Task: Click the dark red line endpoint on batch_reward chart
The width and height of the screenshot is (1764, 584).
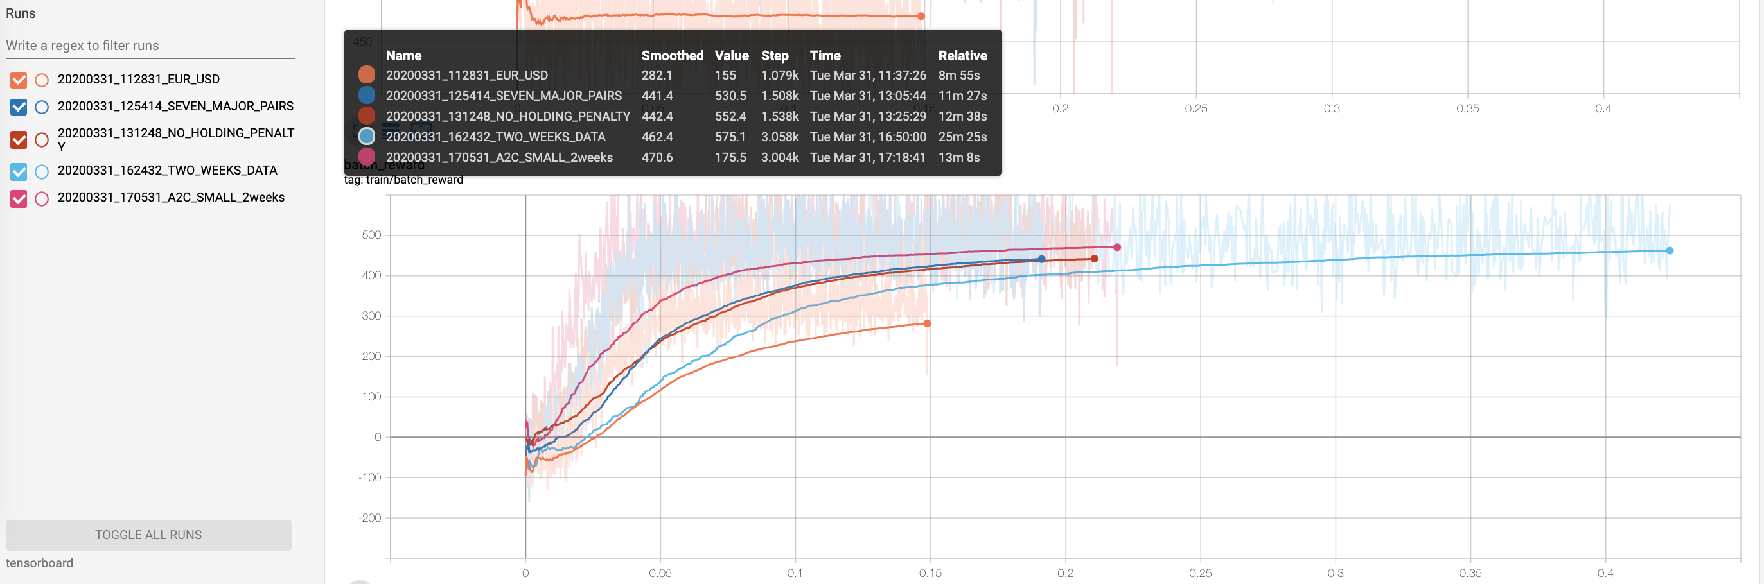Action: (x=1094, y=259)
